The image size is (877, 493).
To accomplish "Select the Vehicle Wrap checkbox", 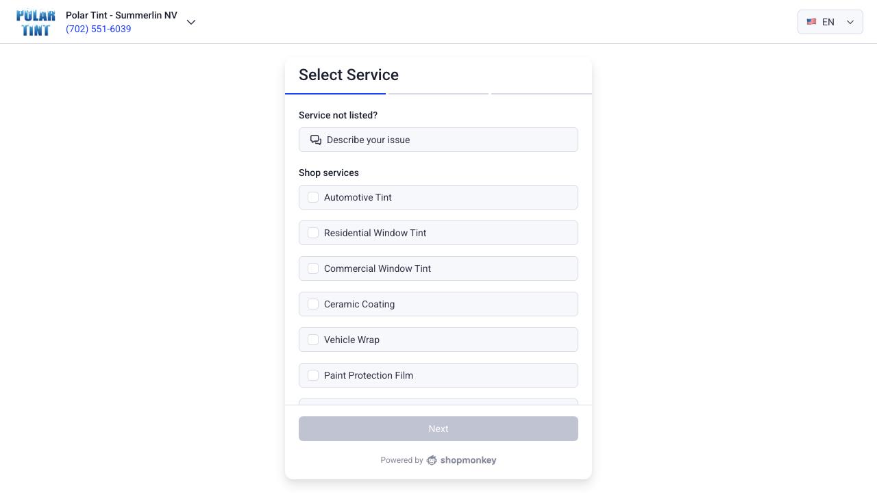I will point(313,340).
